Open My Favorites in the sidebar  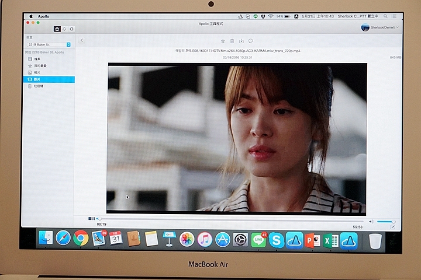point(49,66)
